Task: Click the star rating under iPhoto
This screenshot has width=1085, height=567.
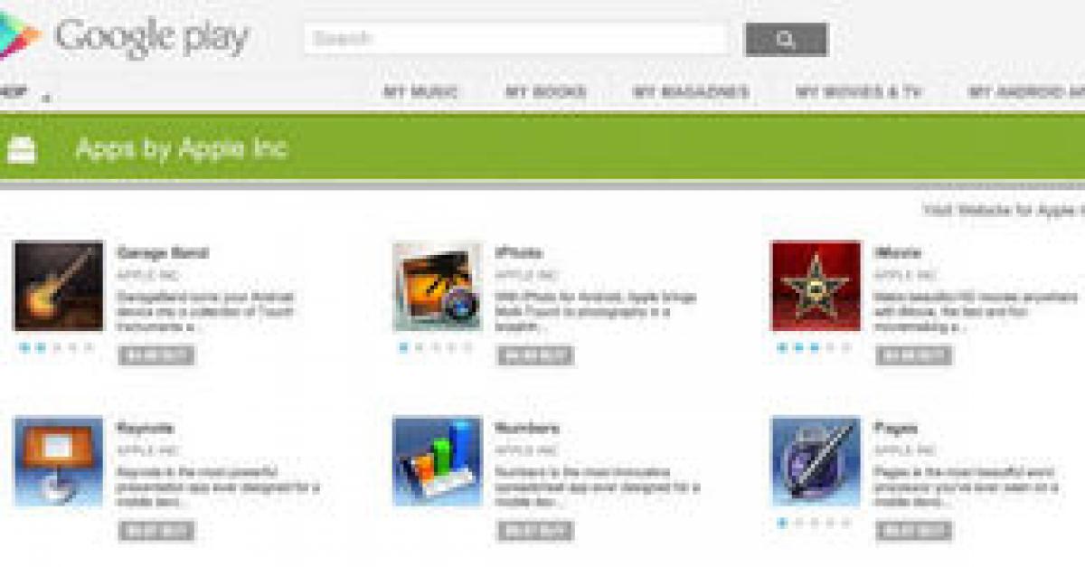Action: click(435, 346)
